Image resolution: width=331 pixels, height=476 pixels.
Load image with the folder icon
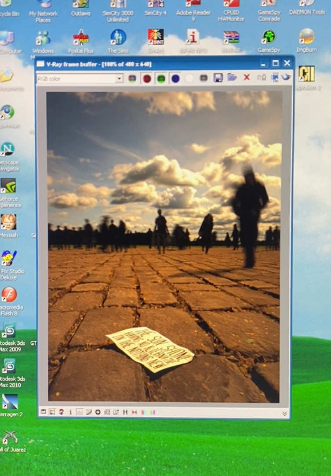click(x=232, y=77)
